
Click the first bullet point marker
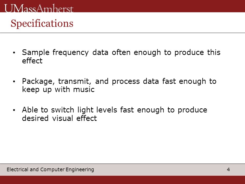14,53
